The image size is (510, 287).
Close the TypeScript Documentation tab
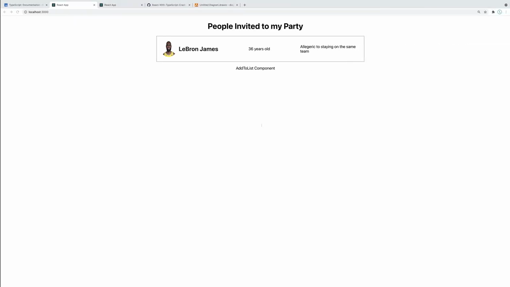pyautogui.click(x=47, y=5)
